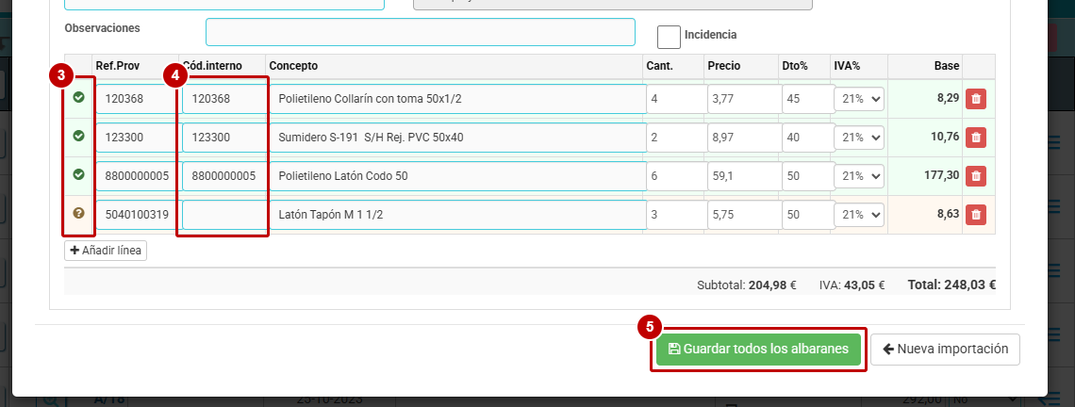
Task: Open IVA% dropdown for Sumidero S-191 row
Action: click(859, 137)
